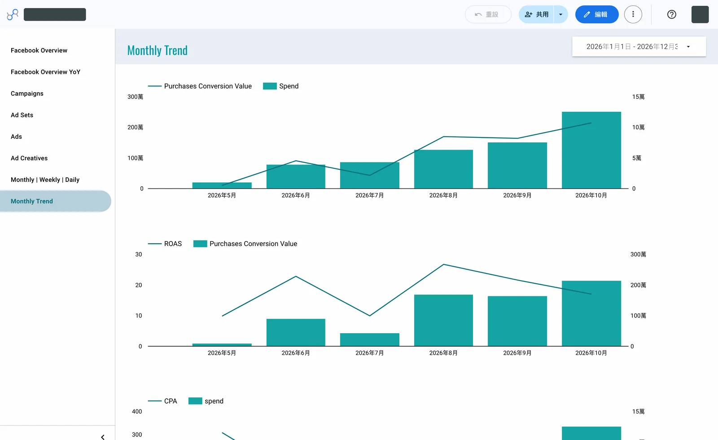The height and width of the screenshot is (440, 718).
Task: Click the lowercase spend legend in CPA chart
Action: pos(206,401)
